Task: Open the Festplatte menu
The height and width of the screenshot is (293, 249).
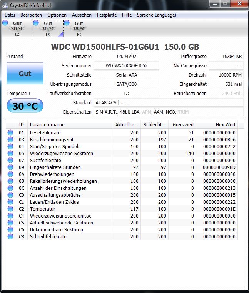Action: 107,15
